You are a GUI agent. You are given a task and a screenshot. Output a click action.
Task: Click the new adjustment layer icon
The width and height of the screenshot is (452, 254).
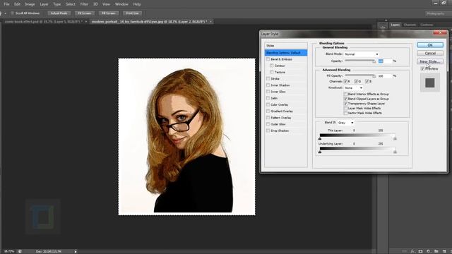pos(429,251)
